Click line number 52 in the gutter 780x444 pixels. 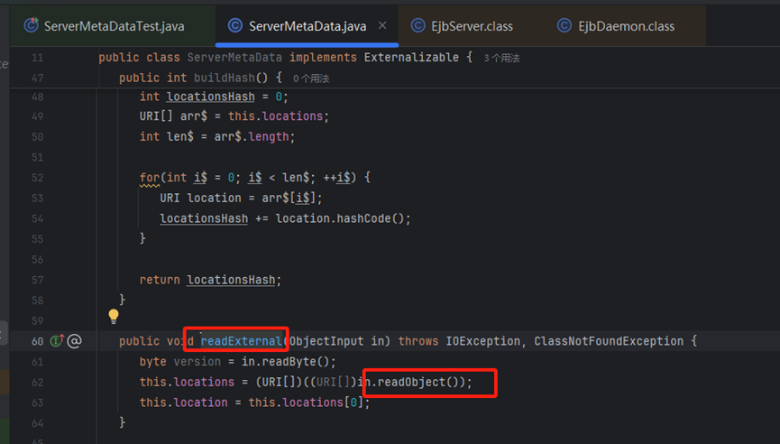[x=37, y=157]
